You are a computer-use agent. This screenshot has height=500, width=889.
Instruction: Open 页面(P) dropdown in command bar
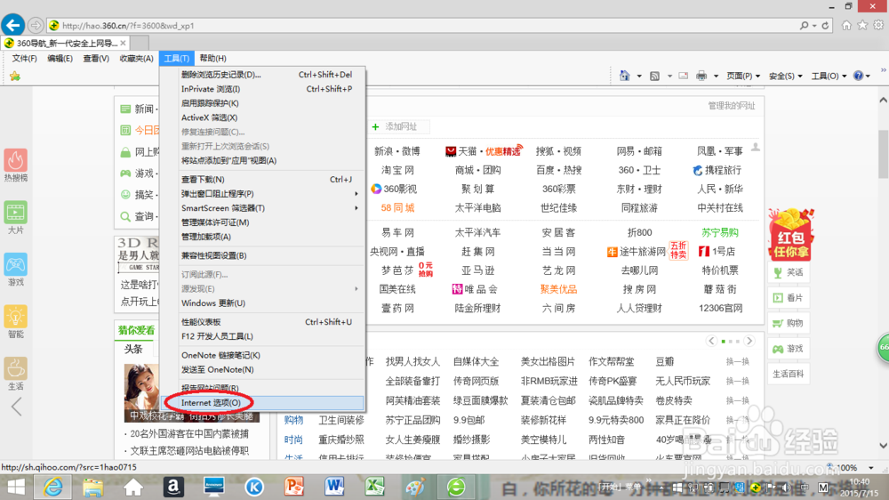(742, 76)
